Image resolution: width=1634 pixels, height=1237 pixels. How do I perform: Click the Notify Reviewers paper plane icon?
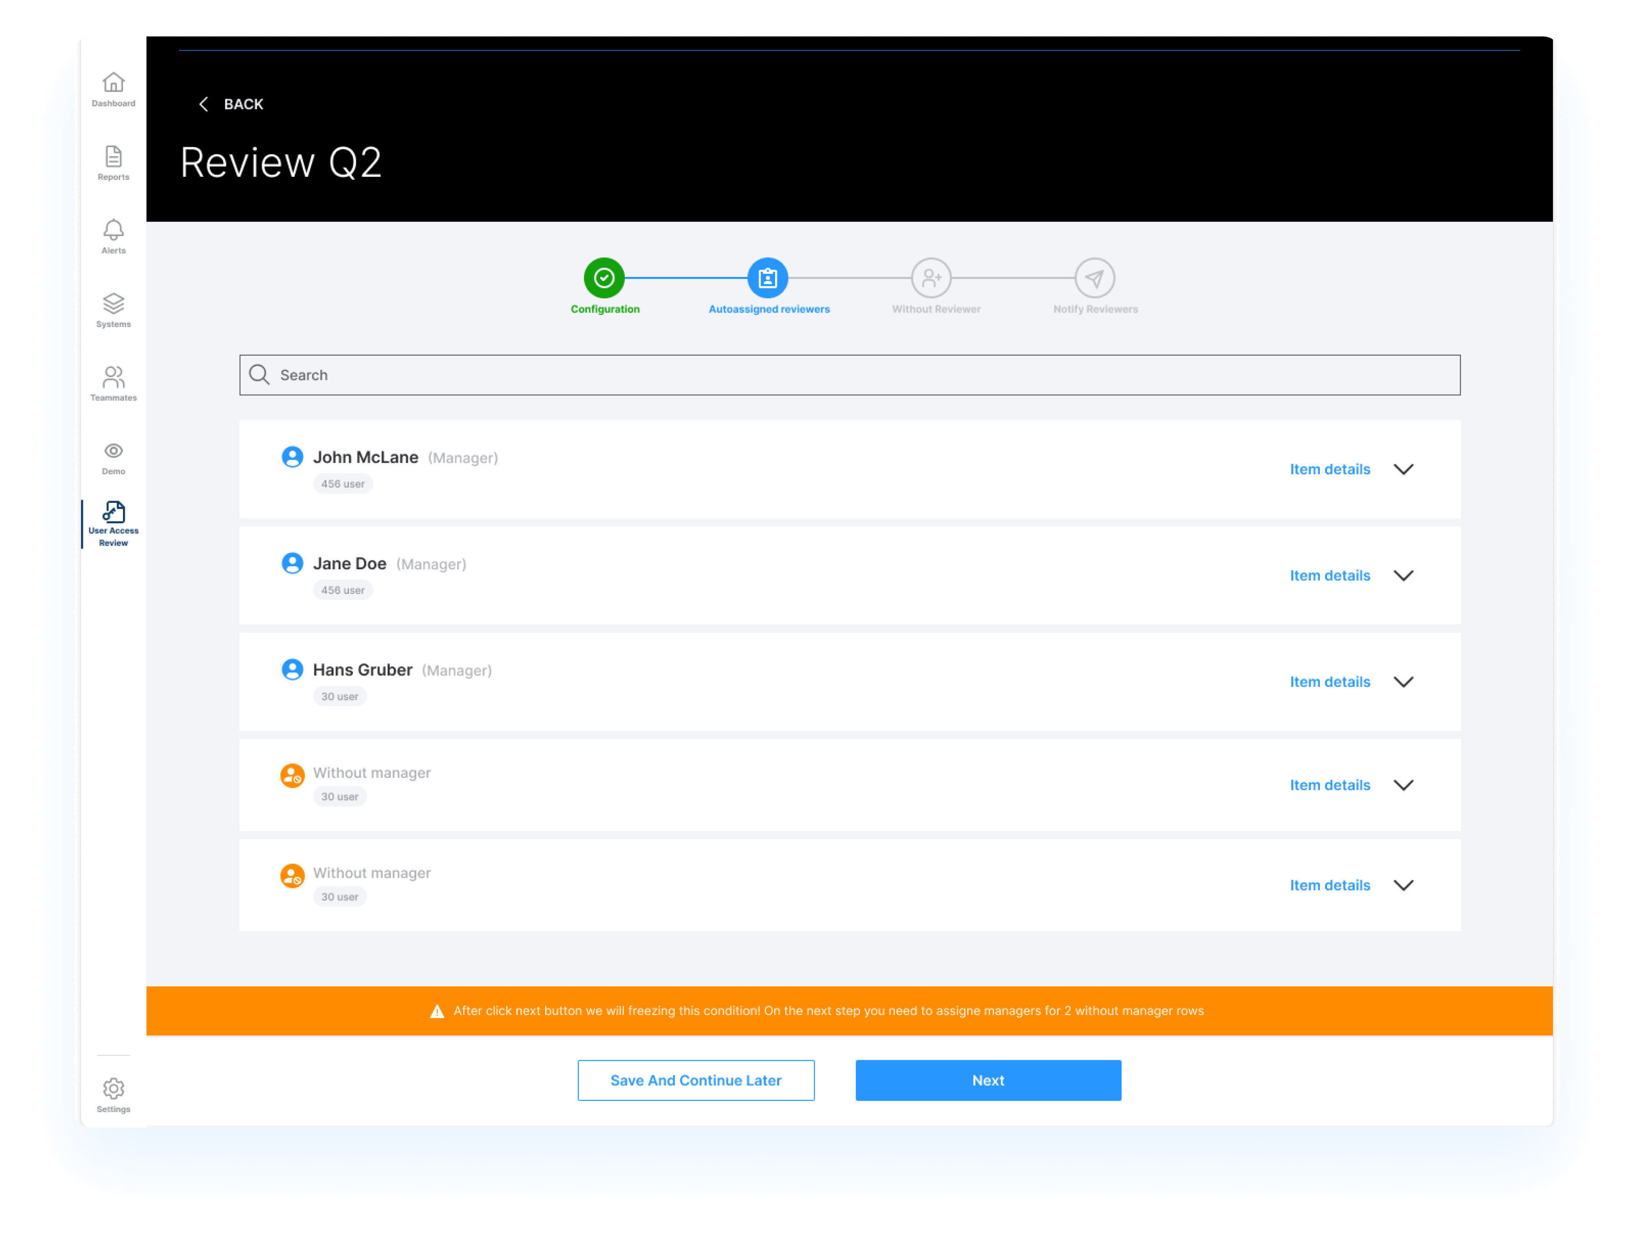[x=1095, y=278]
